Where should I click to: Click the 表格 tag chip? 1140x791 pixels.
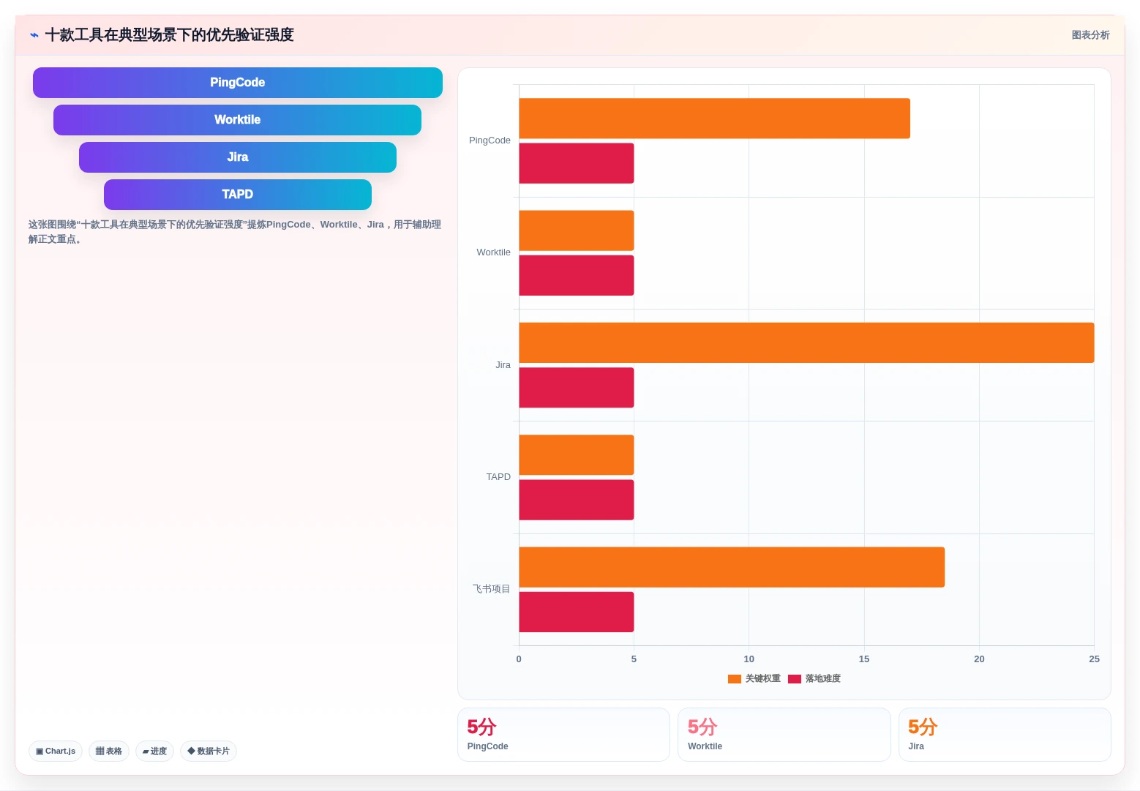[109, 751]
